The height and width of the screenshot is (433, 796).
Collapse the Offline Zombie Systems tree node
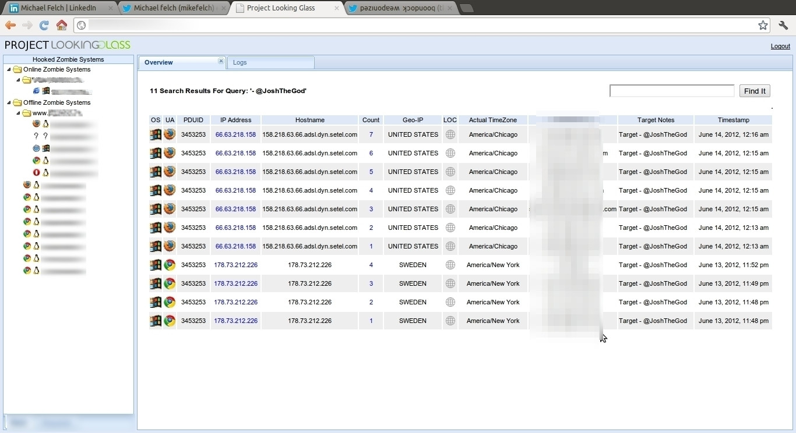[x=9, y=103]
